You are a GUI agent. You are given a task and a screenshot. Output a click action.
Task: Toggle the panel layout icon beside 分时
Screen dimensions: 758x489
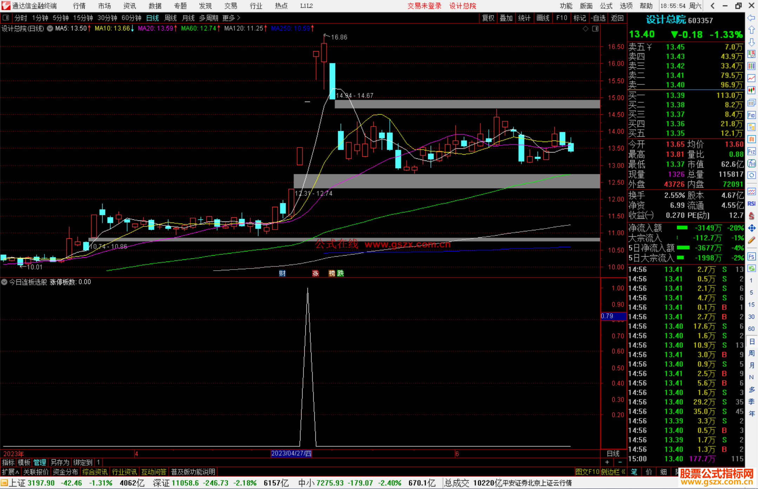click(x=6, y=18)
